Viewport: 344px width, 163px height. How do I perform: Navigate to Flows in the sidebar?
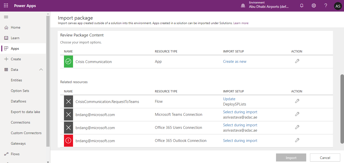(15, 154)
